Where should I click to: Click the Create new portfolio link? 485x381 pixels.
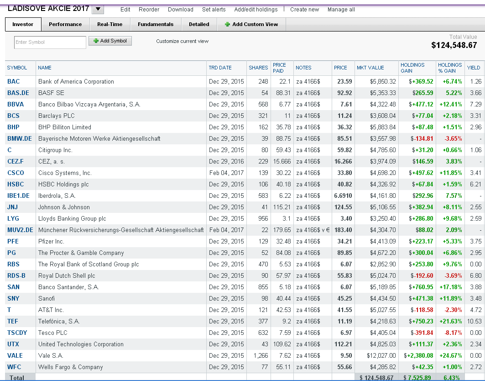pyautogui.click(x=304, y=10)
